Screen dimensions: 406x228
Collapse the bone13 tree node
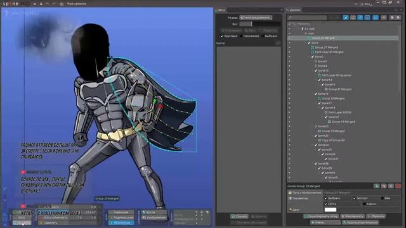coord(313,70)
